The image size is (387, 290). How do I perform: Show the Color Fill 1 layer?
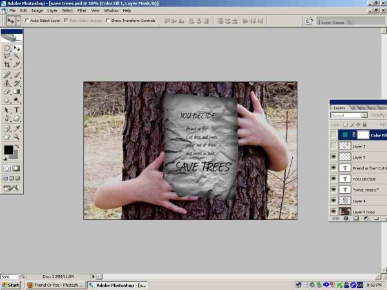click(333, 135)
